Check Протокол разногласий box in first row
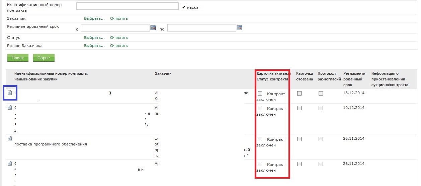 [321, 94]
